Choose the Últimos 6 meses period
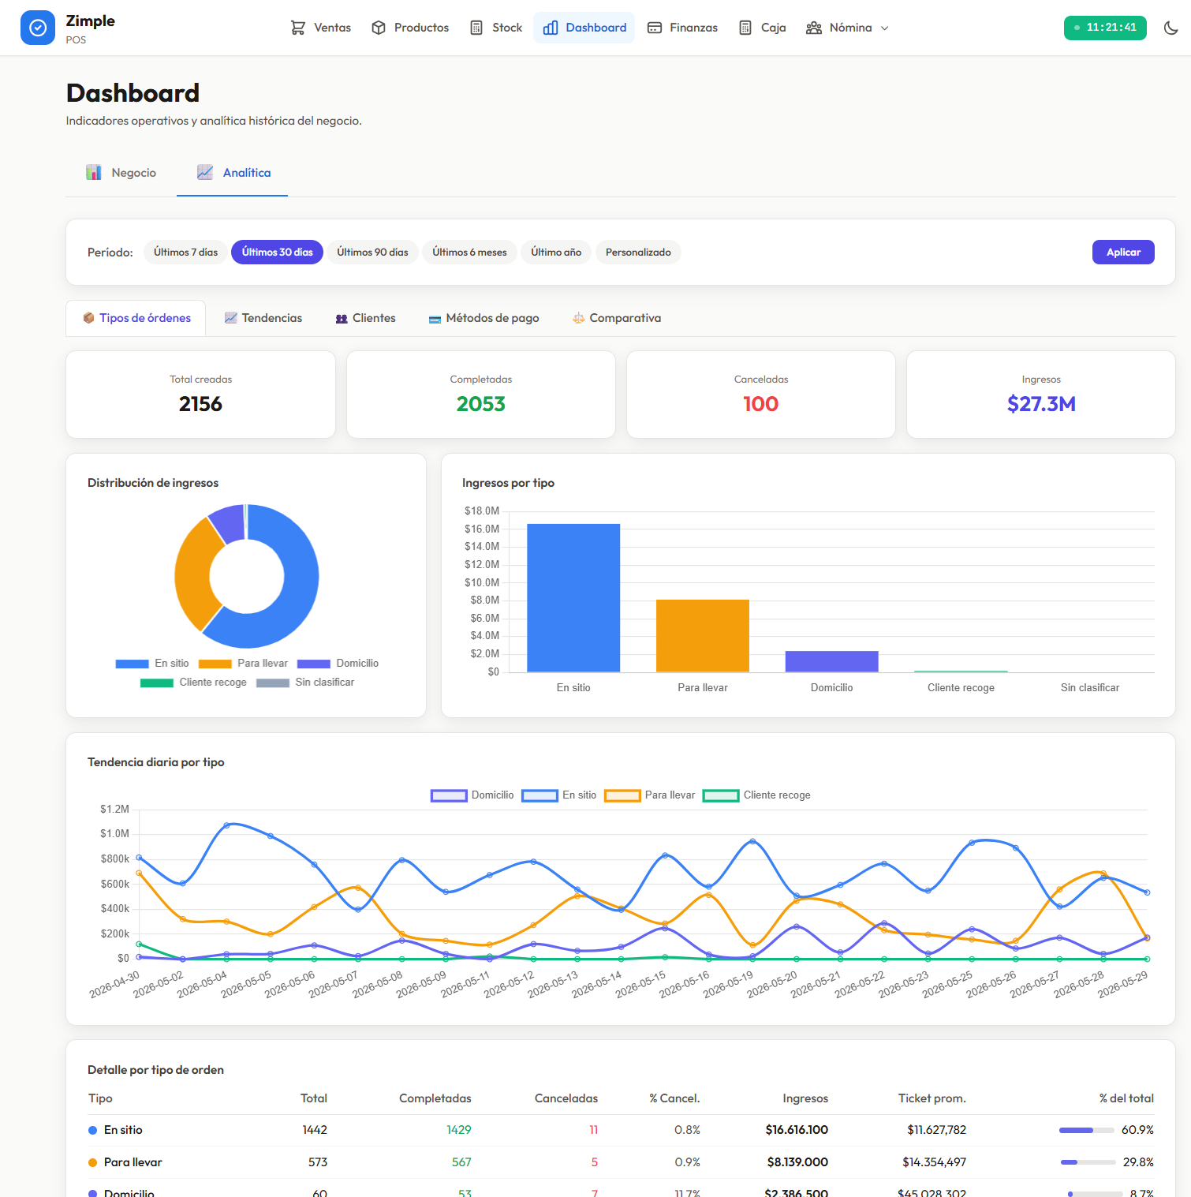This screenshot has width=1191, height=1197. 469,252
